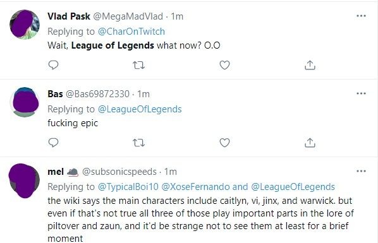The width and height of the screenshot is (378, 243).
Task: Open the @CharOnTwitch profile link
Action: tap(131, 32)
